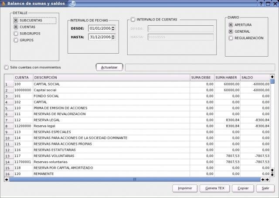Enable the SUBGRUPOS checkbox

pos(16,34)
